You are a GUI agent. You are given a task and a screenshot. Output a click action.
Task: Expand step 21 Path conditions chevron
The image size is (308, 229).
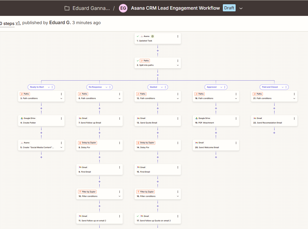click(294, 98)
